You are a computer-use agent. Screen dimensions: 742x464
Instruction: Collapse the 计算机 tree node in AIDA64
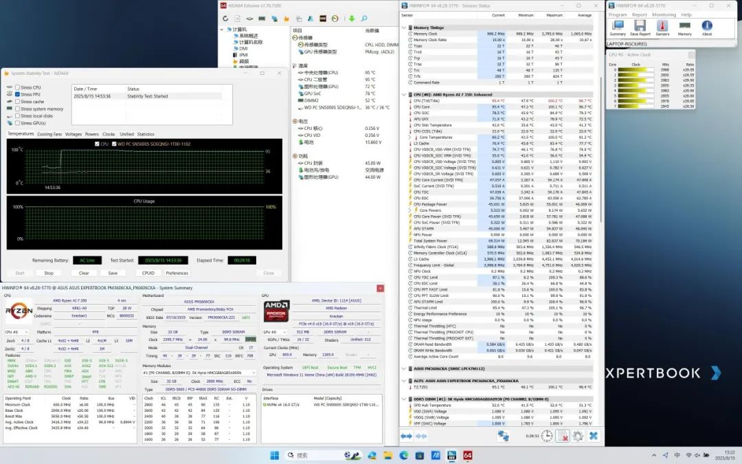pos(222,30)
